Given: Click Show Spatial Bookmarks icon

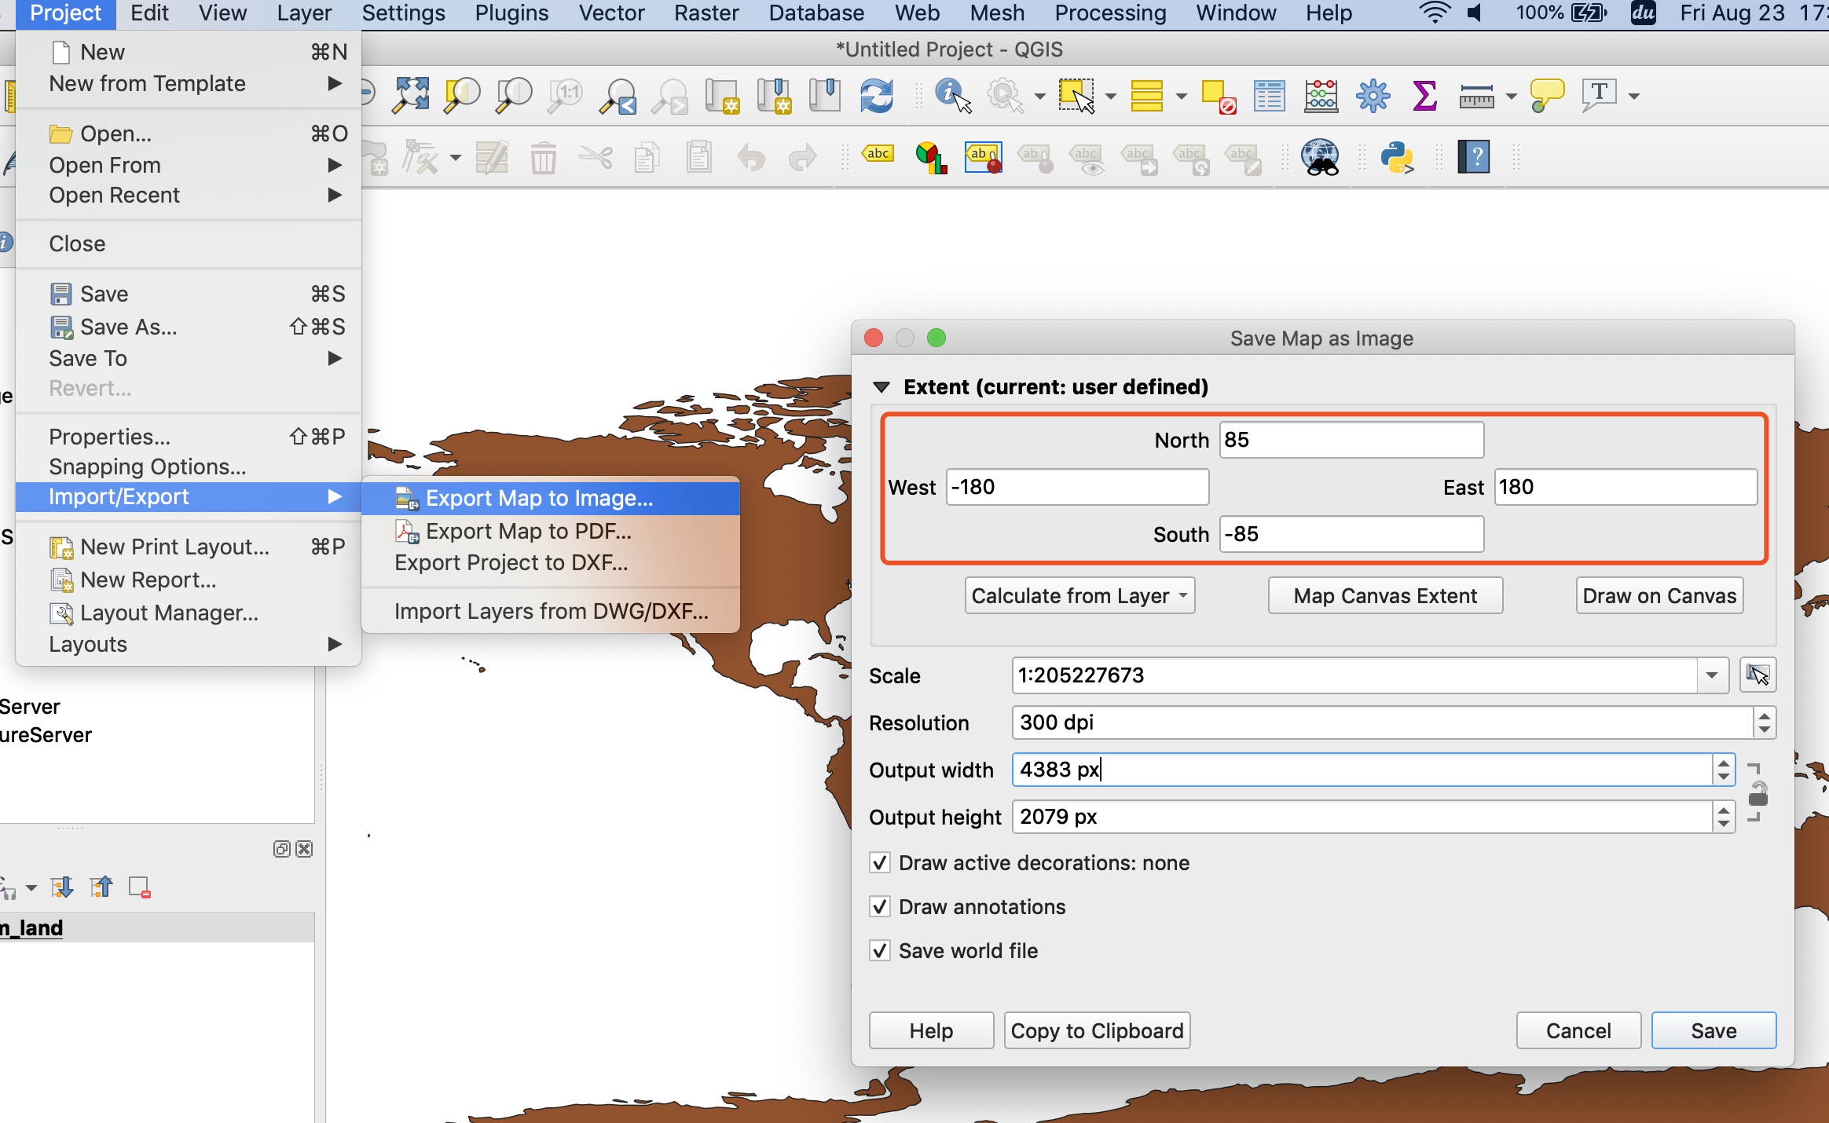Looking at the screenshot, I should click(825, 96).
